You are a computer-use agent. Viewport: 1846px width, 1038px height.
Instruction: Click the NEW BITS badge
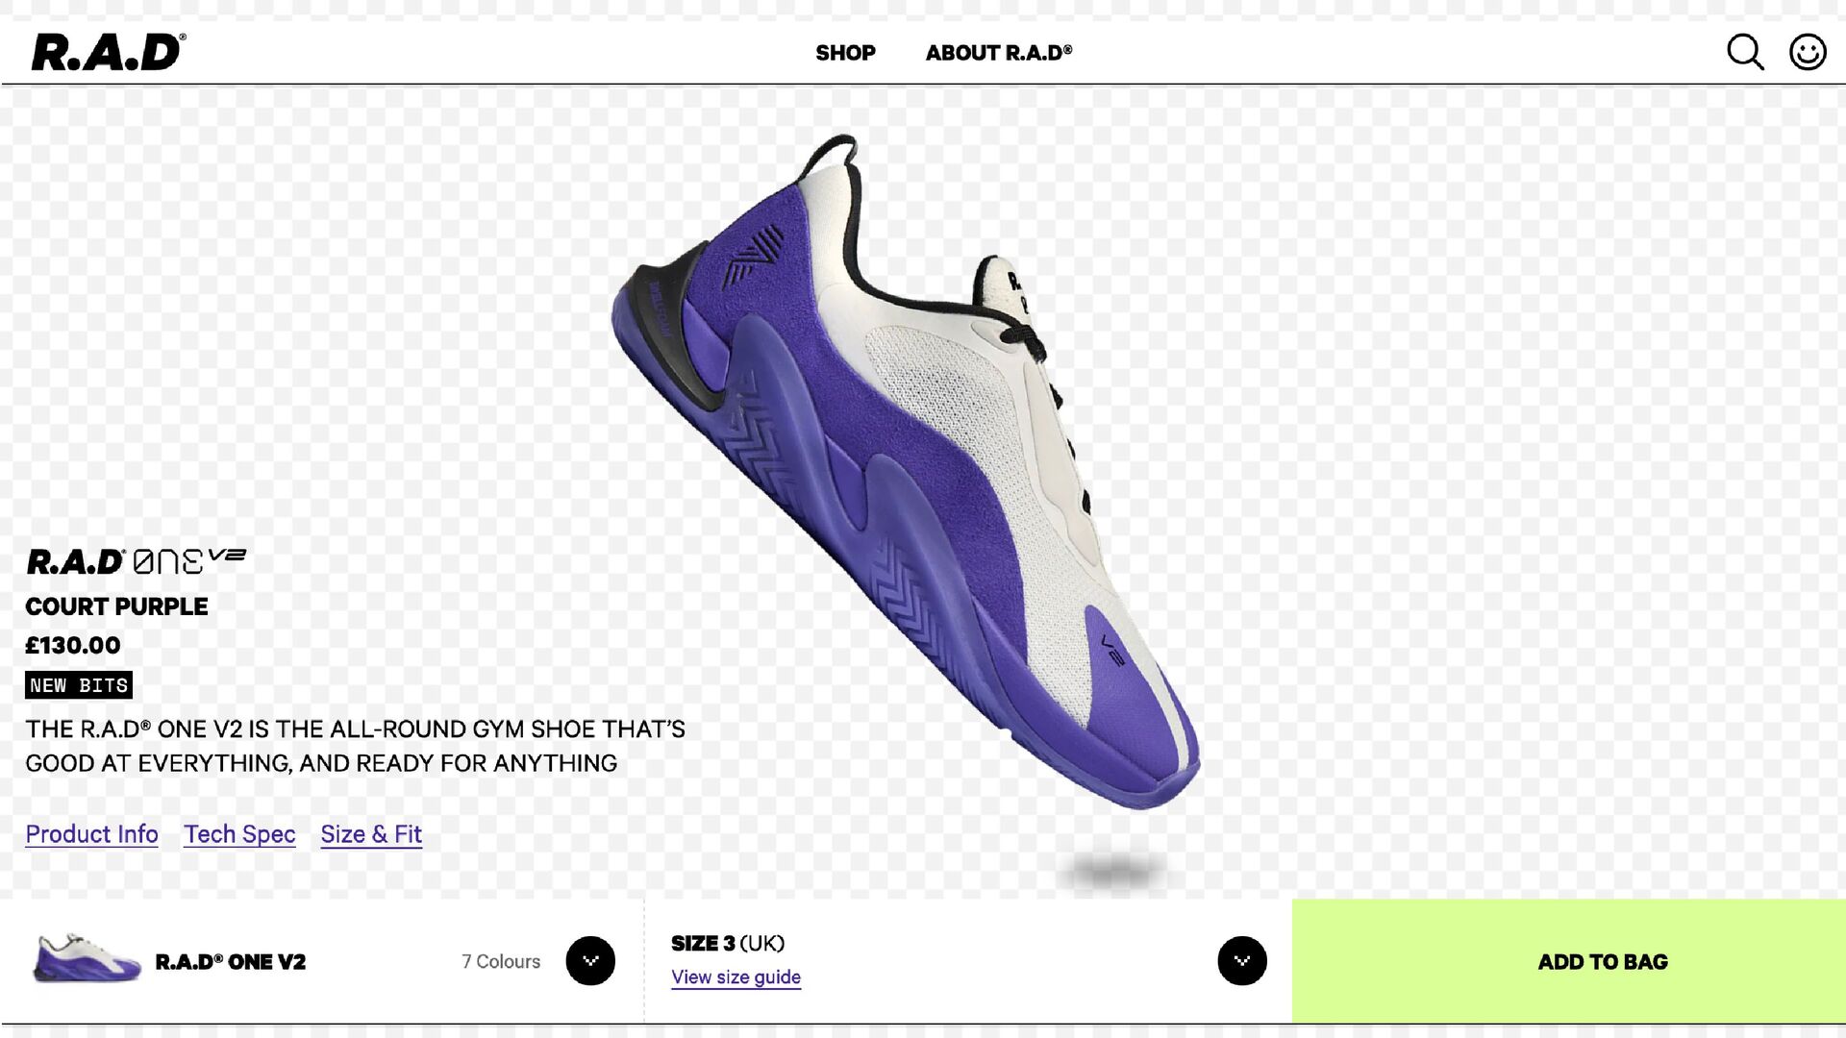pyautogui.click(x=79, y=685)
